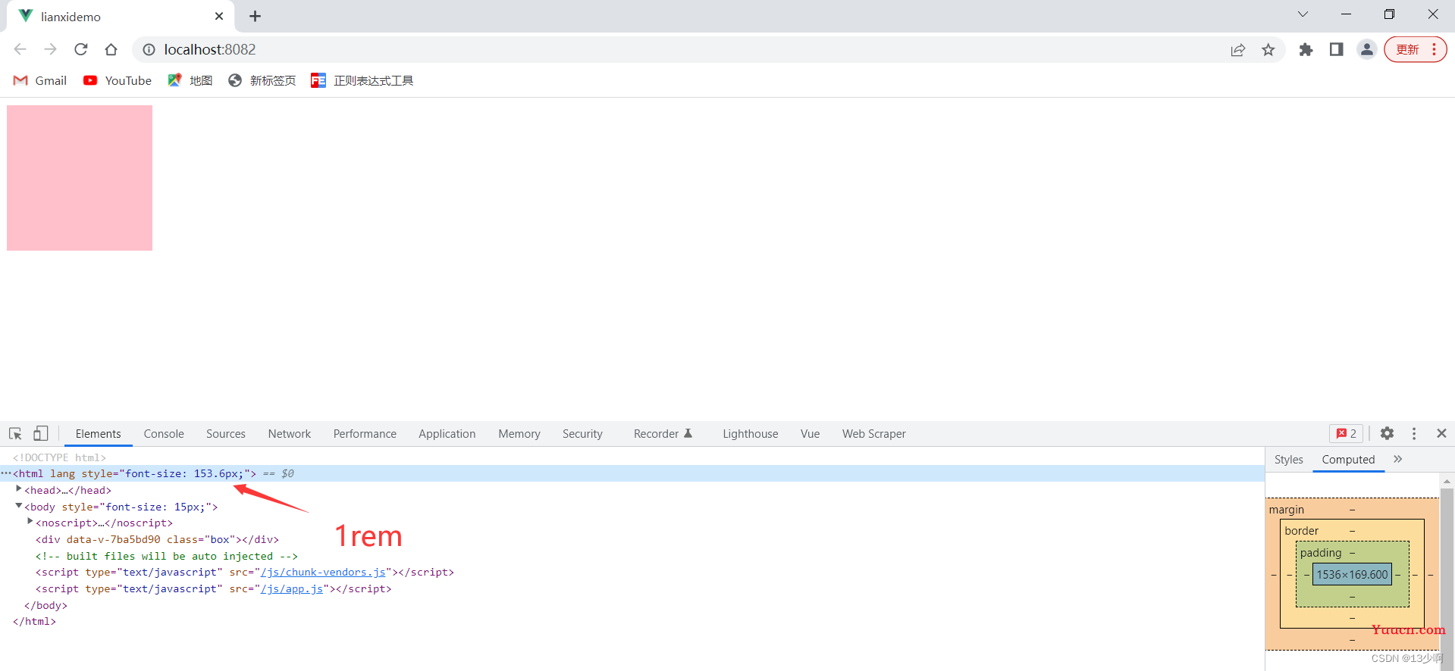Switch to the Web Scraper tab

[x=874, y=434]
